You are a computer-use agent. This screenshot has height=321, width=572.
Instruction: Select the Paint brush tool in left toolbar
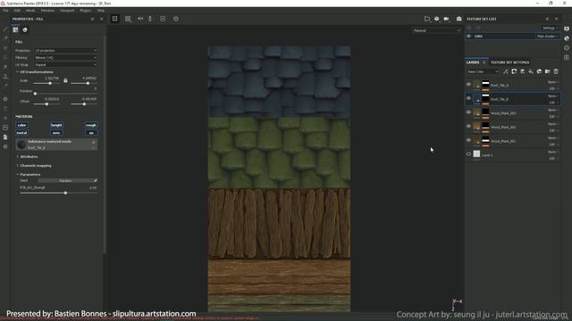coord(5,29)
